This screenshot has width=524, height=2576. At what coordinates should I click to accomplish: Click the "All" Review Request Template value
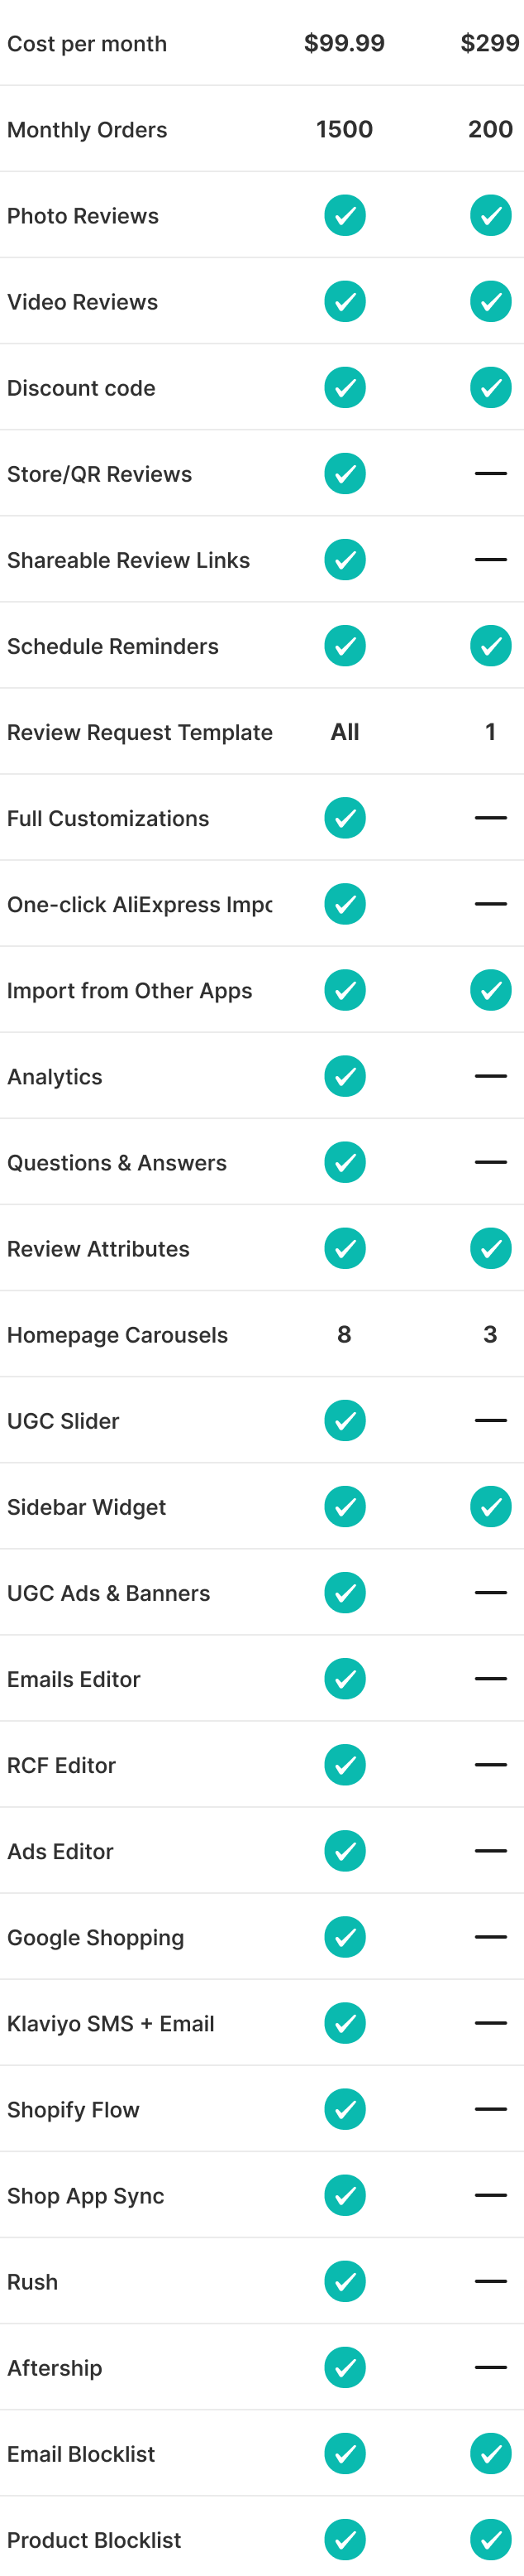[x=345, y=732]
